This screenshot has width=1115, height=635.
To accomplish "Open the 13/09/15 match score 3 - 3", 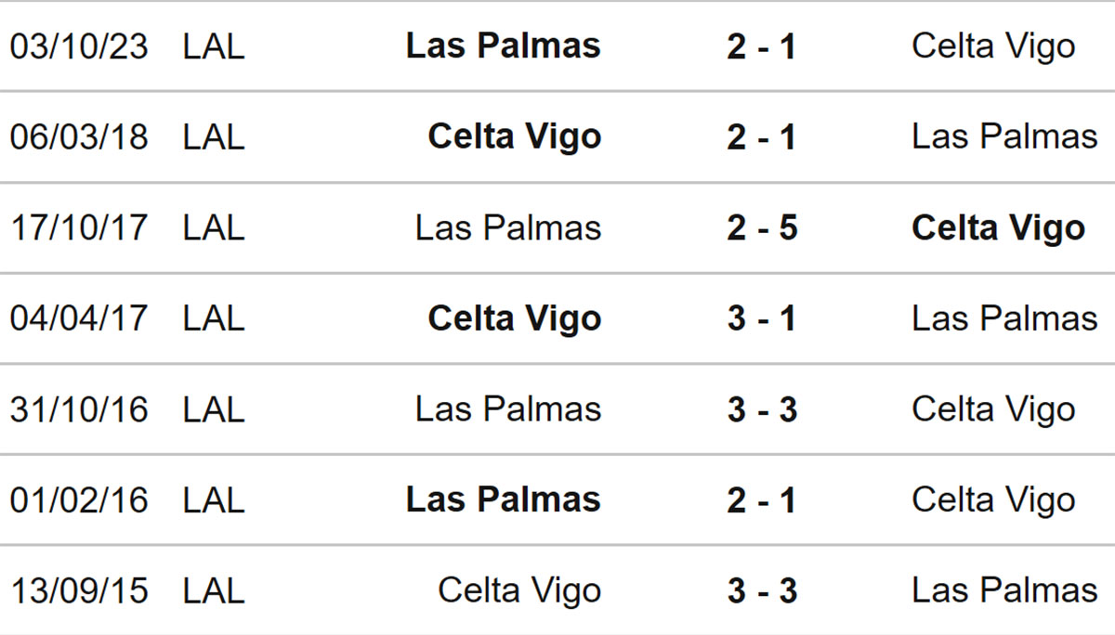I will point(762,590).
